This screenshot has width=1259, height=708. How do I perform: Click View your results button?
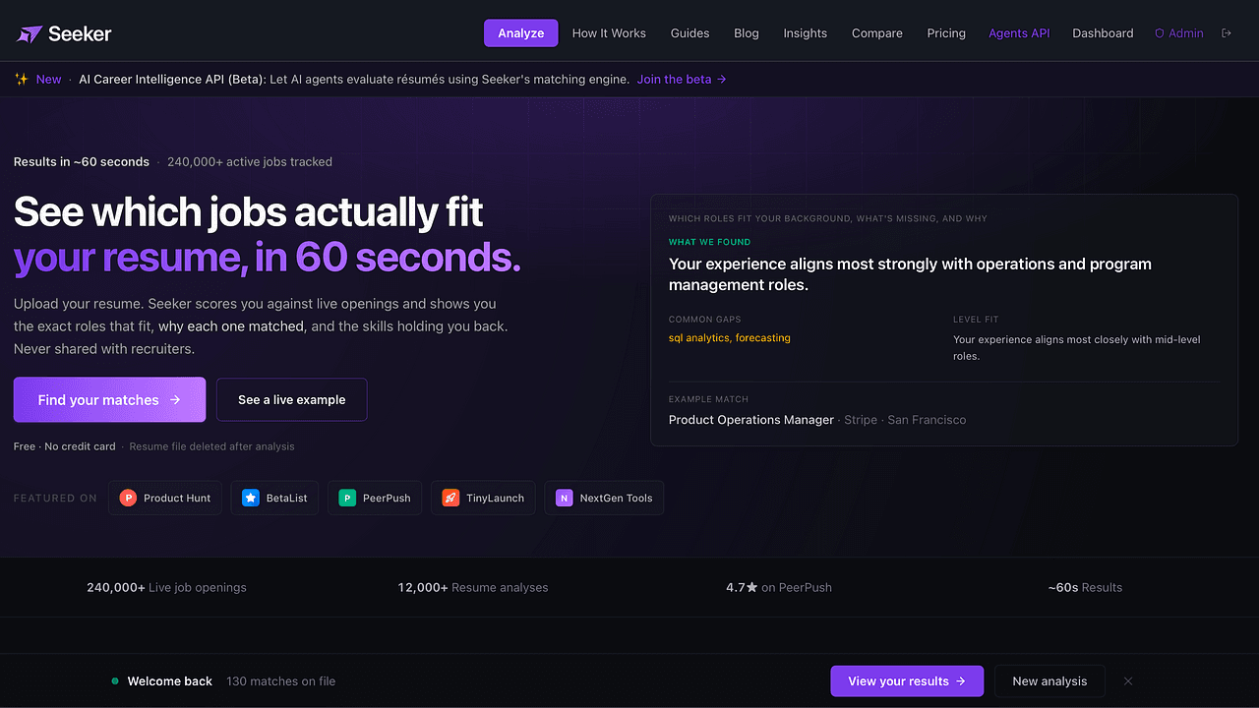point(907,681)
